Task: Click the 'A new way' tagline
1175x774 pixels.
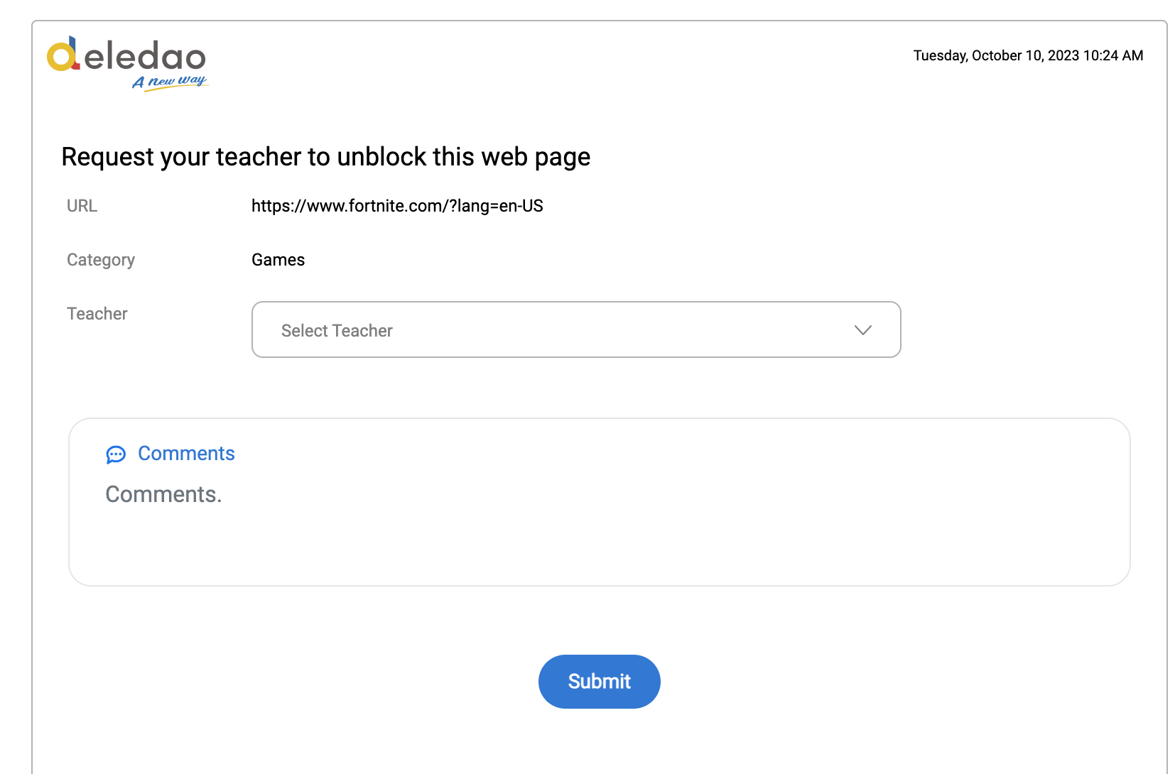Action: click(170, 82)
